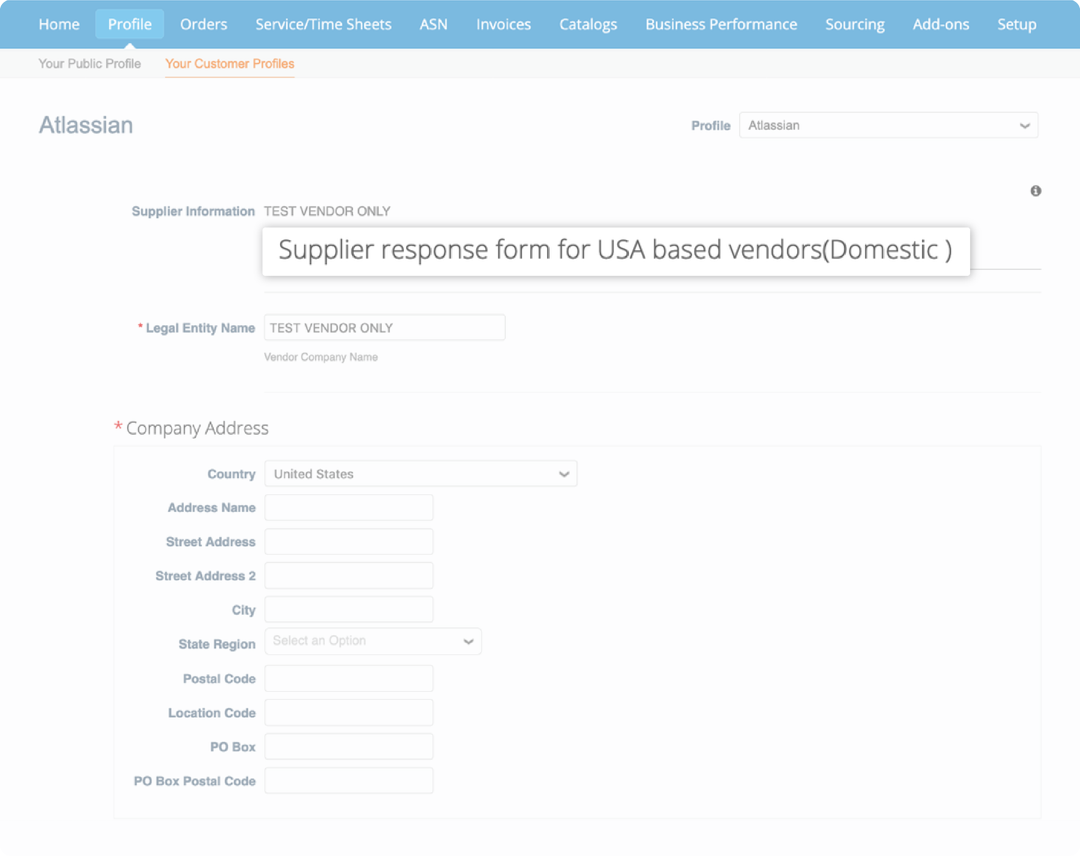Screen dimensions: 1080x856
Task: Click into the Street Address field
Action: click(x=349, y=542)
